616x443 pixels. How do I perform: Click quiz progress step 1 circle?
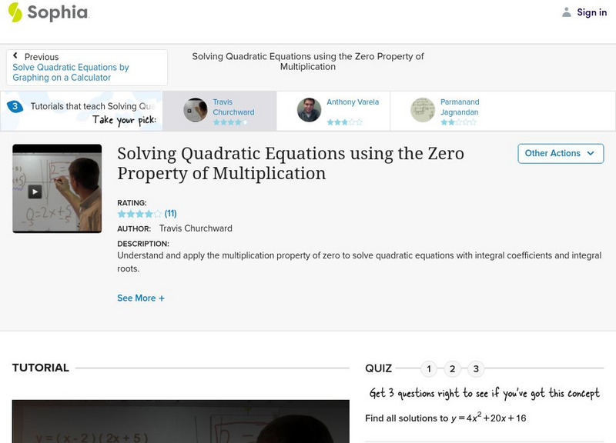pos(429,368)
